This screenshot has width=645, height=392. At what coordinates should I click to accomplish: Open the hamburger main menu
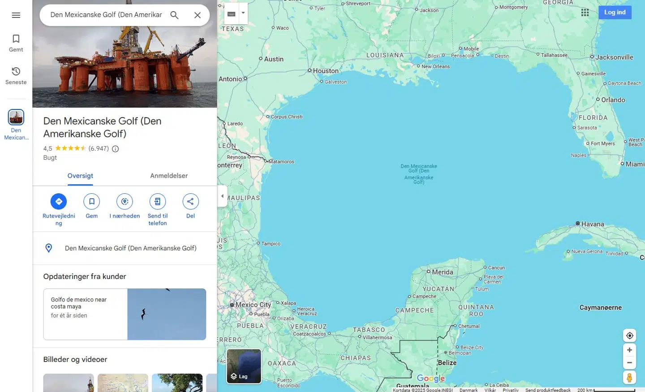(16, 15)
